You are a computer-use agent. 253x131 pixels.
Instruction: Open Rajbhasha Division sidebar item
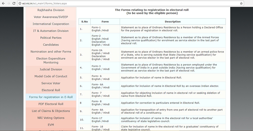coord(51,10)
